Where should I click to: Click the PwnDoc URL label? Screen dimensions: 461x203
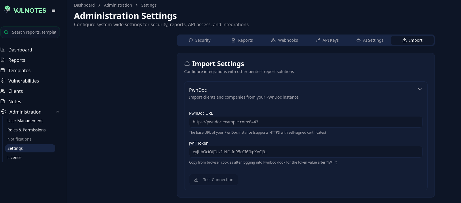(201, 113)
